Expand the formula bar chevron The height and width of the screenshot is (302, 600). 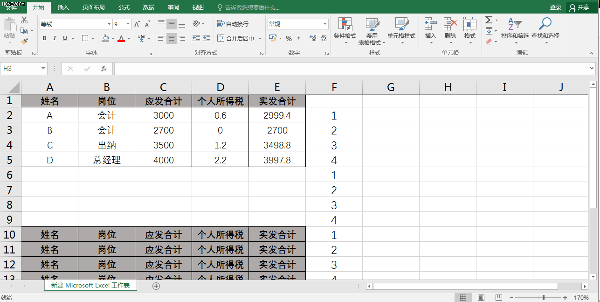click(592, 69)
